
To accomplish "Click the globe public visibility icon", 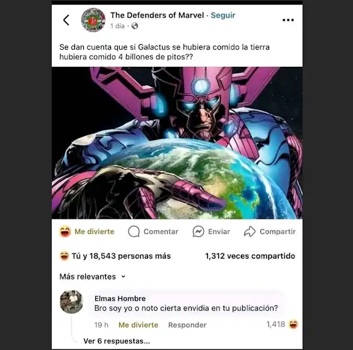I will point(135,26).
